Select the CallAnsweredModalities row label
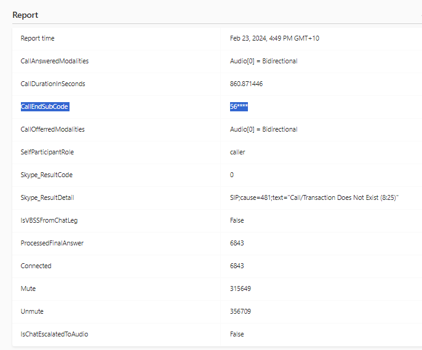This screenshot has width=422, height=350. (55, 62)
